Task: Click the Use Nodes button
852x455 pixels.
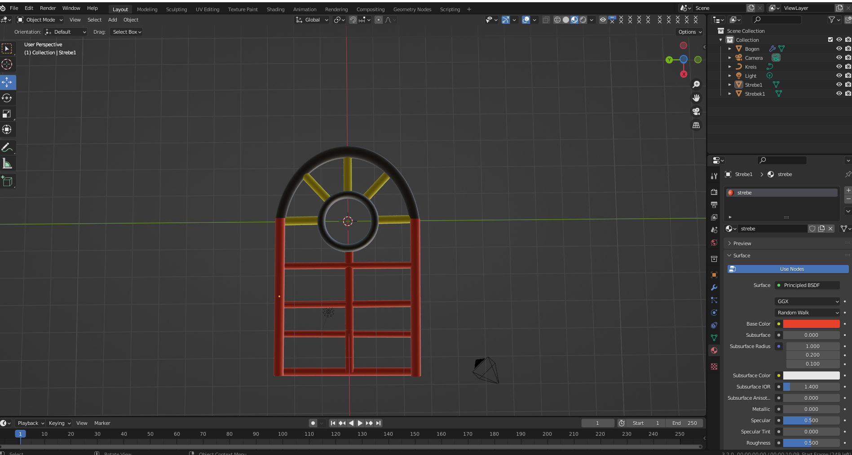Action: click(791, 269)
